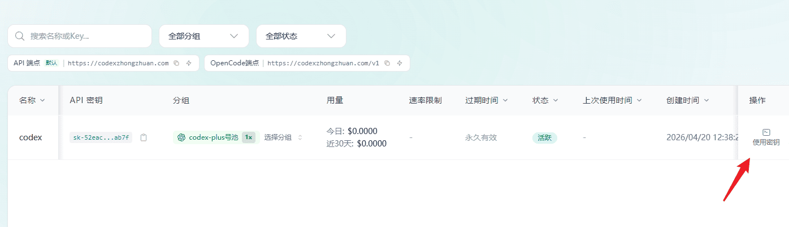Copy the sk-52eac...ab7f key via clipboard icon
Viewport: 789px width, 227px height.
(x=144, y=137)
